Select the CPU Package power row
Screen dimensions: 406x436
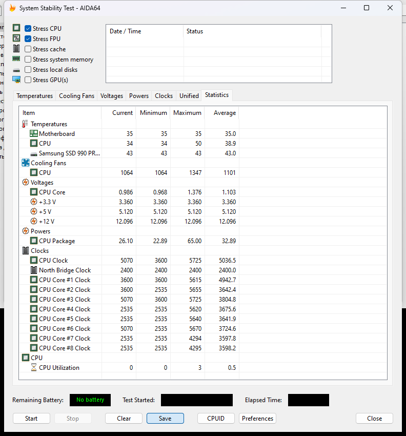[x=57, y=241]
